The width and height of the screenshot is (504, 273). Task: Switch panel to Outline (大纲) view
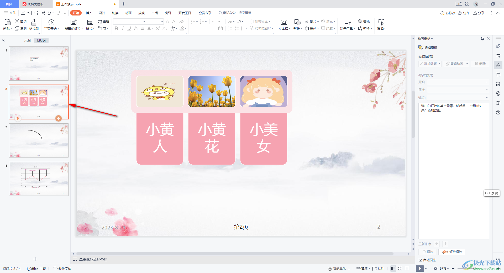(28, 40)
